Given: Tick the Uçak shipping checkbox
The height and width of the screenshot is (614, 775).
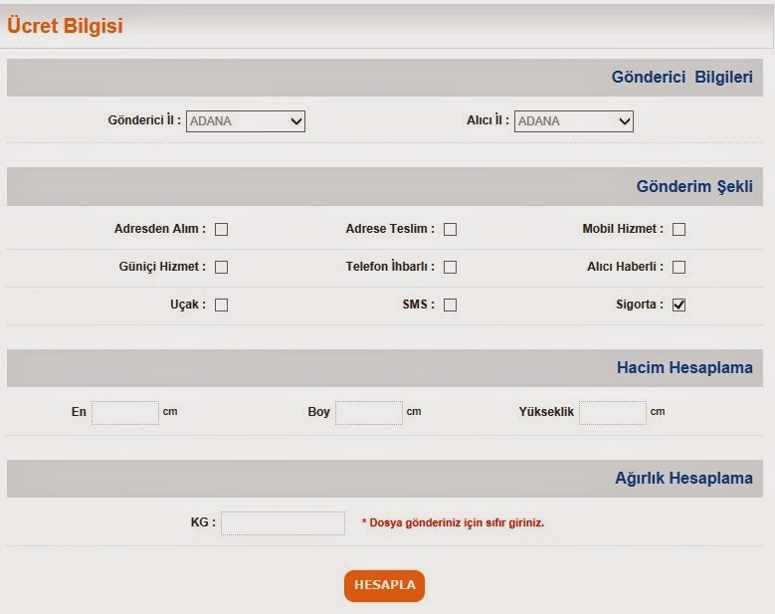Looking at the screenshot, I should pyautogui.click(x=222, y=306).
